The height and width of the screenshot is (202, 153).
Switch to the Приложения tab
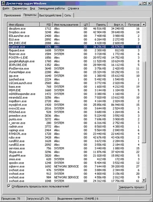pos(12,15)
